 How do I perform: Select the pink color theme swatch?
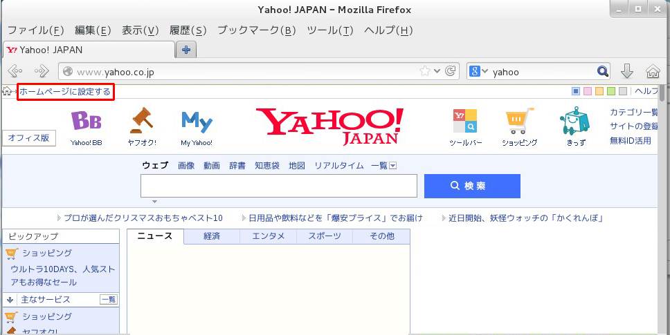[588, 91]
